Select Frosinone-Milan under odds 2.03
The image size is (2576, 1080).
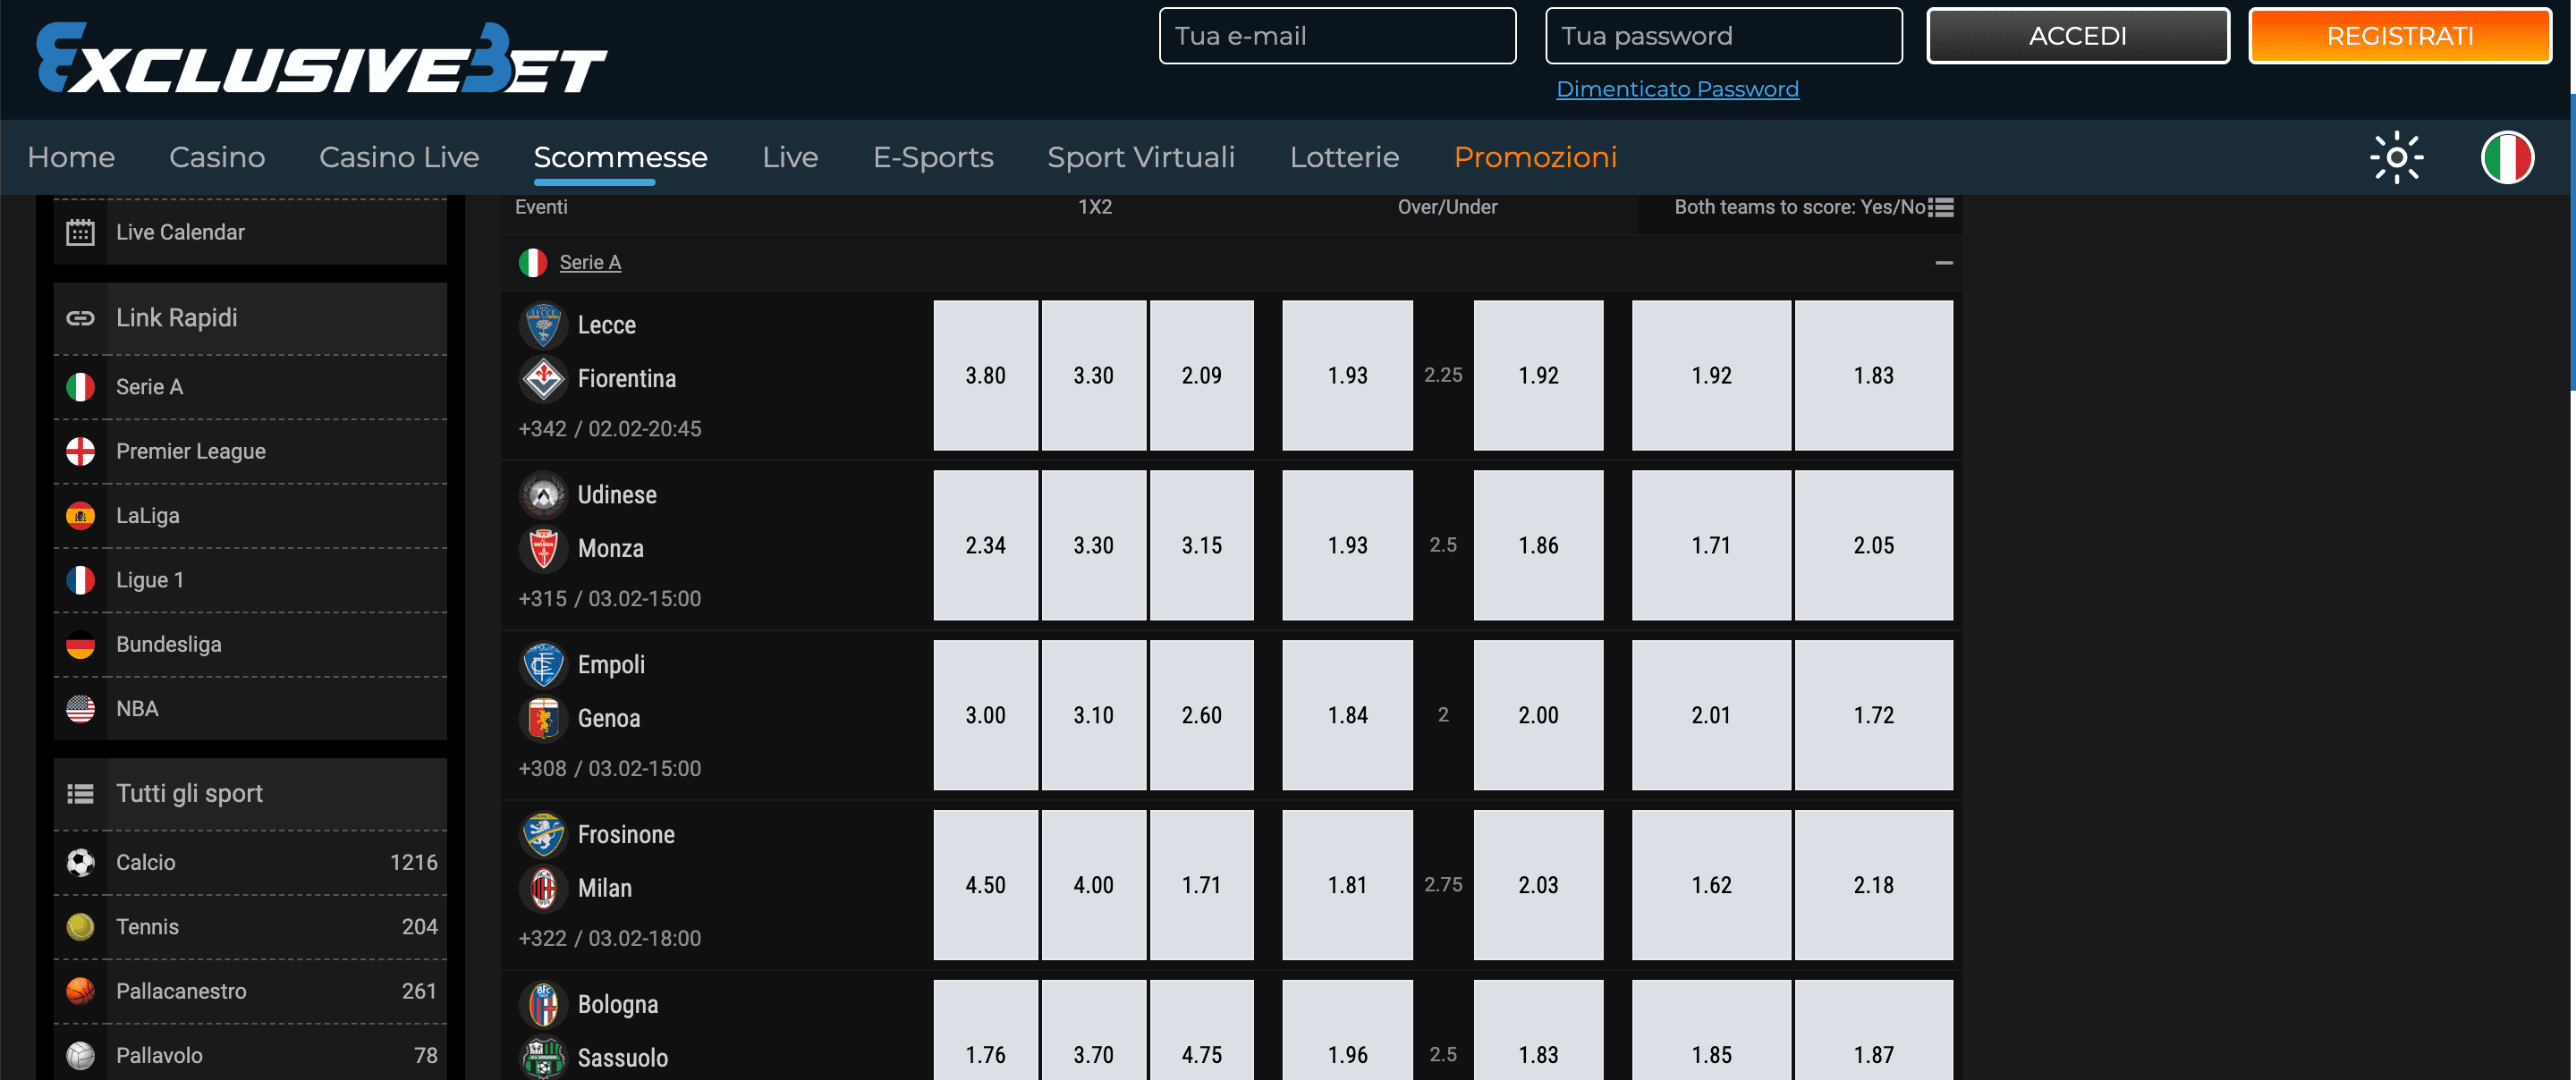click(x=1538, y=886)
